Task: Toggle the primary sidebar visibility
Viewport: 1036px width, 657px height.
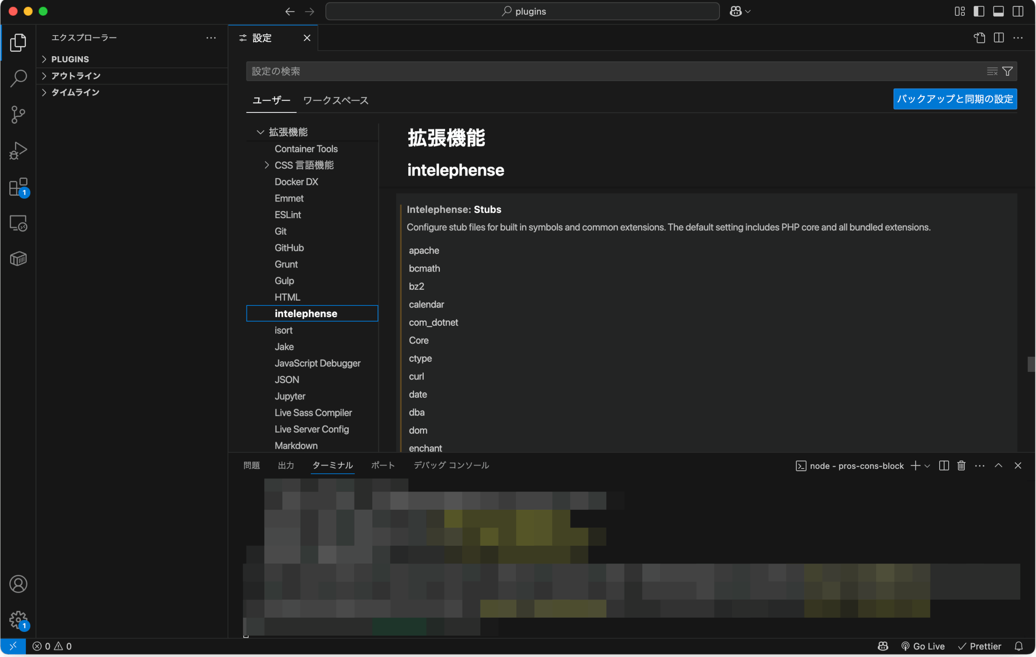Action: click(979, 11)
